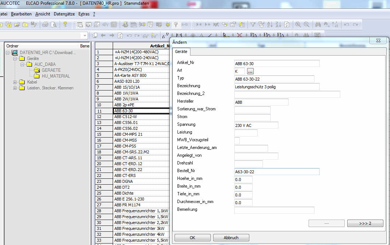Click the refresh page icon in second toolbar
Viewport: 390px width, 245px height.
click(120, 36)
